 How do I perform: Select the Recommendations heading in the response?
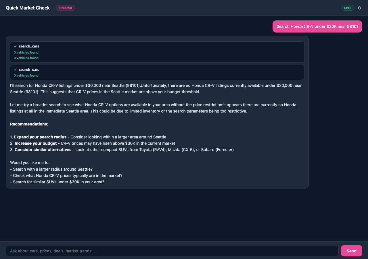[29, 124]
